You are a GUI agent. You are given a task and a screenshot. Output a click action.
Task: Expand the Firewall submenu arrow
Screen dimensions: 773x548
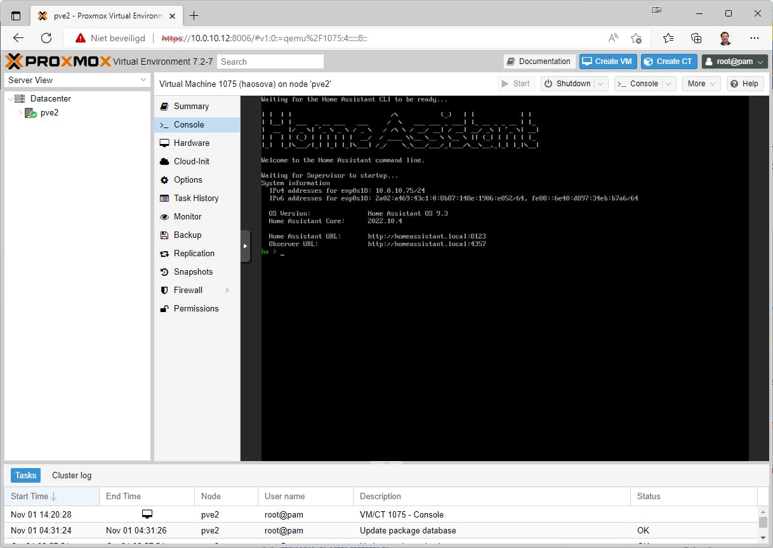point(228,290)
